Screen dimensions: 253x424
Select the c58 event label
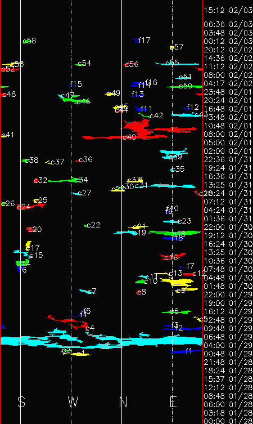(29, 41)
